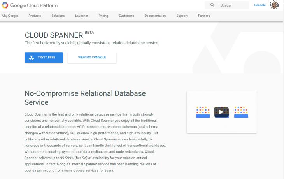Click the Google Cloud Platform text logo
This screenshot has height=179, width=284.
click(34, 5)
